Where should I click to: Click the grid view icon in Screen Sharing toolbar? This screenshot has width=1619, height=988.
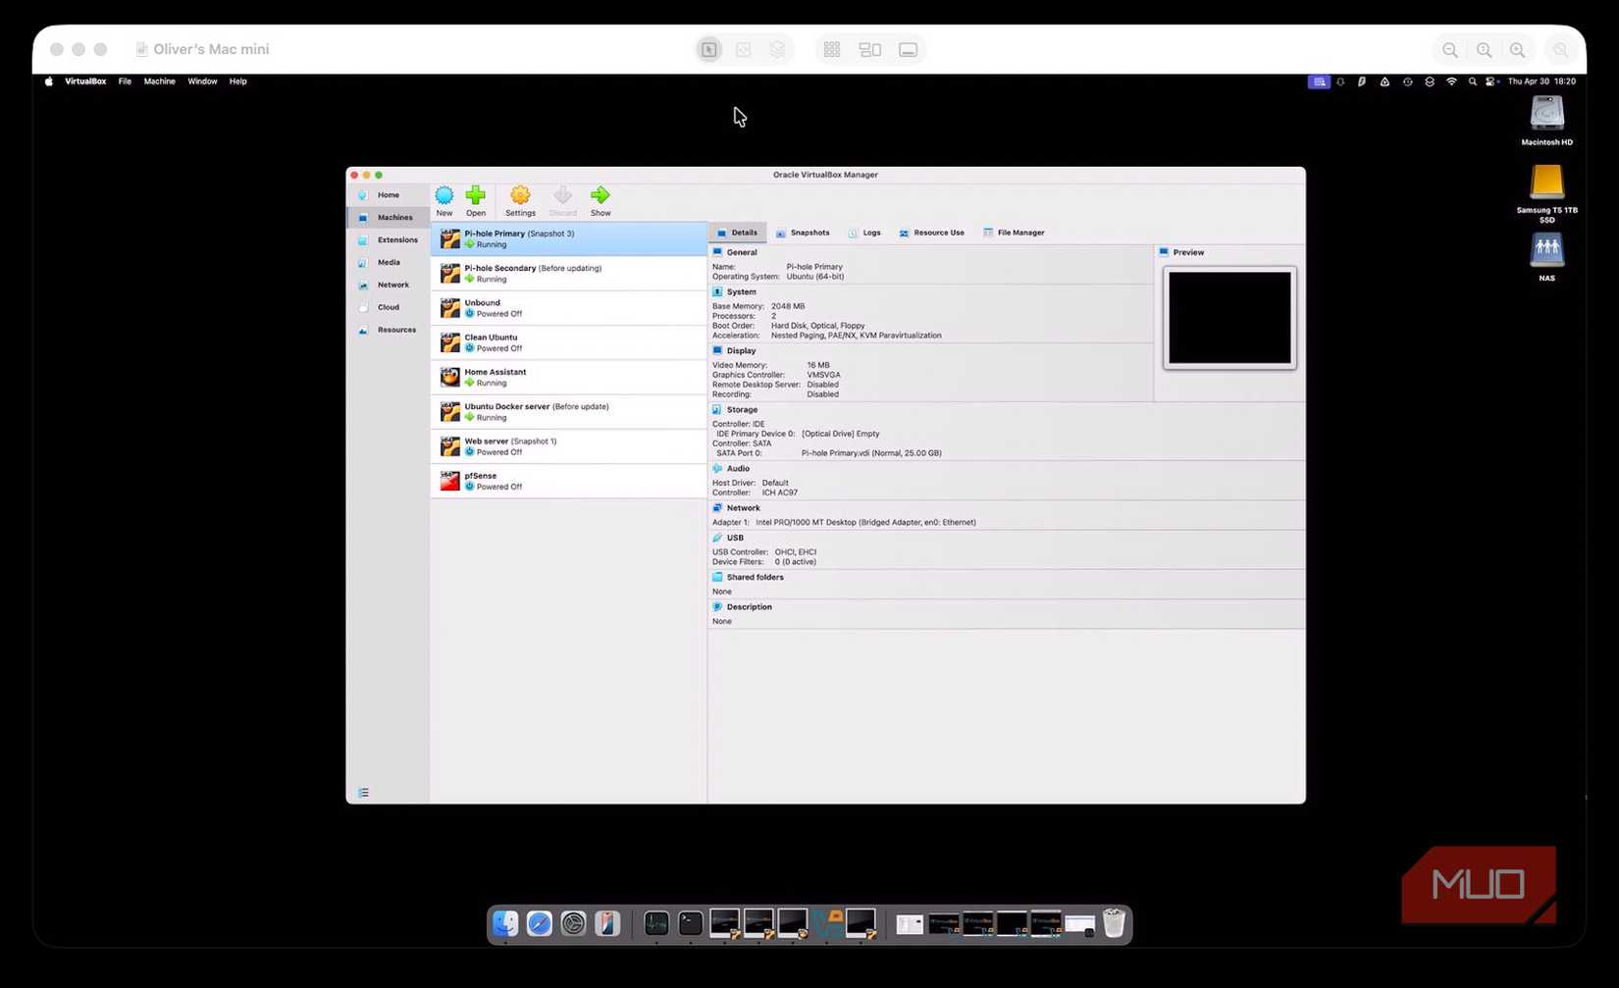[832, 49]
